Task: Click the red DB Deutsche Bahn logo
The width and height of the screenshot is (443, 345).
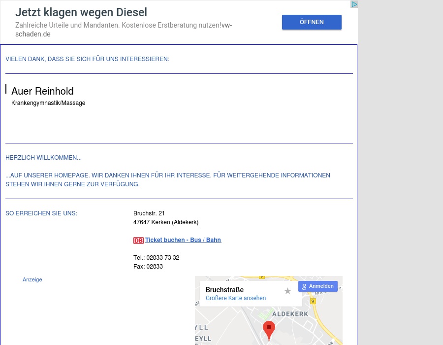Action: (x=138, y=241)
